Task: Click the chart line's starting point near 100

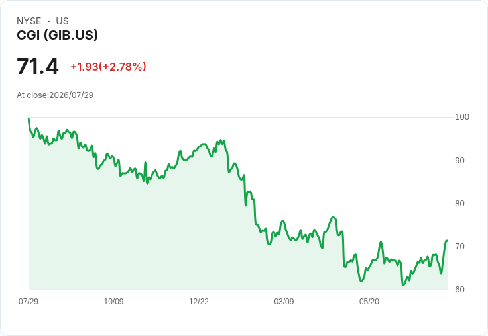Action: (x=29, y=118)
